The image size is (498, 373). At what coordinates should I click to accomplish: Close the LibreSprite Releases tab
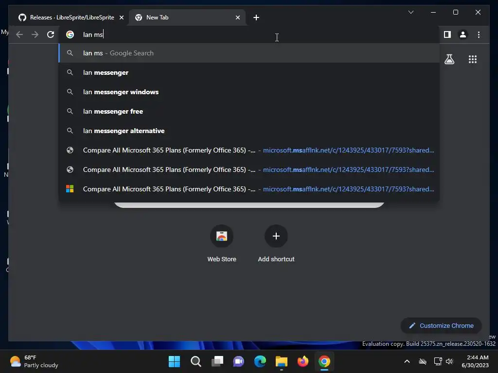121,17
